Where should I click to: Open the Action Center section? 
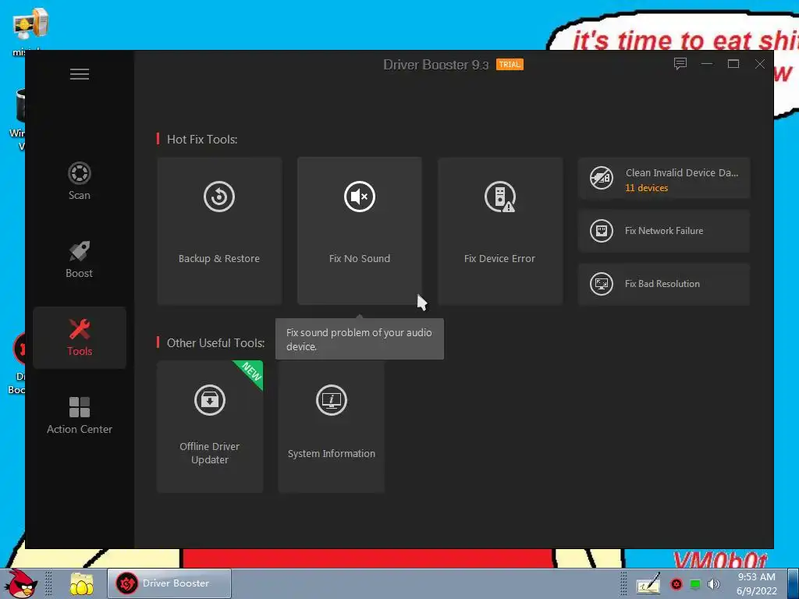80,416
